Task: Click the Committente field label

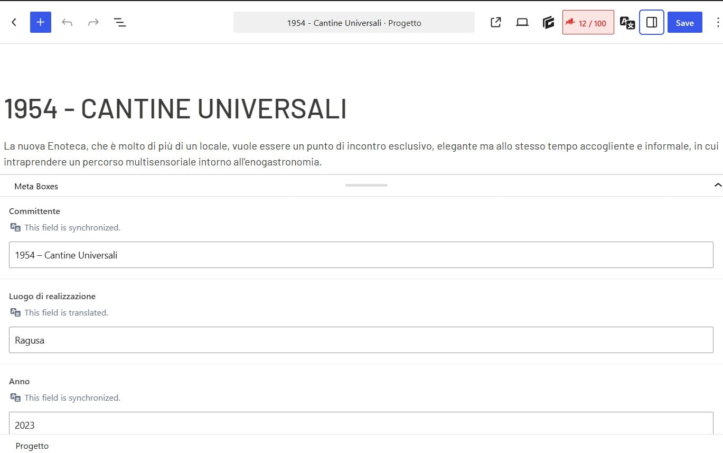Action: [x=34, y=211]
